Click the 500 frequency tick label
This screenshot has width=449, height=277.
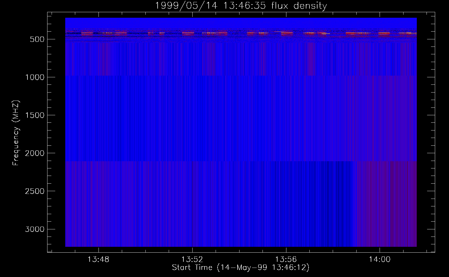coord(37,39)
